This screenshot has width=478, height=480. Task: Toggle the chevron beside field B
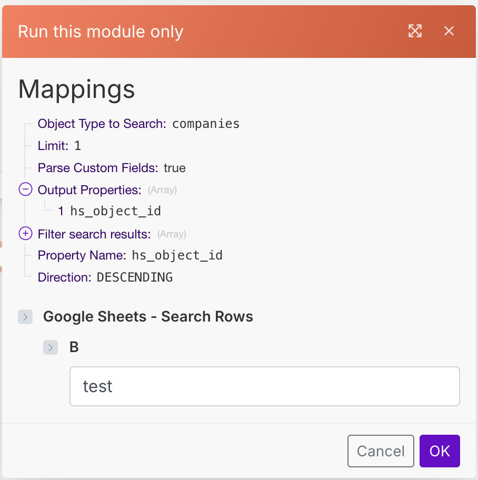51,347
